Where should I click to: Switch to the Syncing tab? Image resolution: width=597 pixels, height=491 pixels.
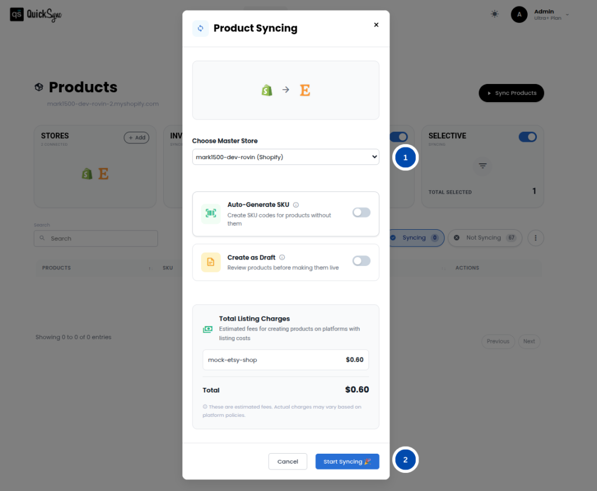[x=415, y=238]
